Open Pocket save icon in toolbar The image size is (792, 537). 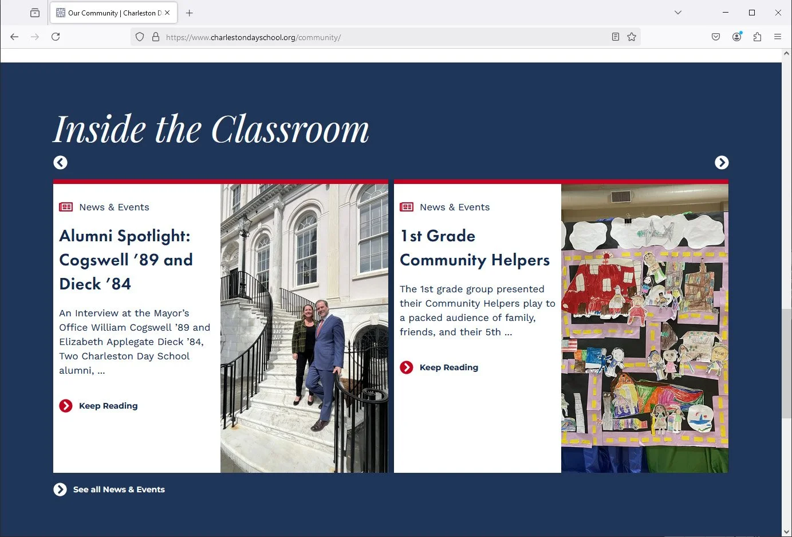click(716, 37)
